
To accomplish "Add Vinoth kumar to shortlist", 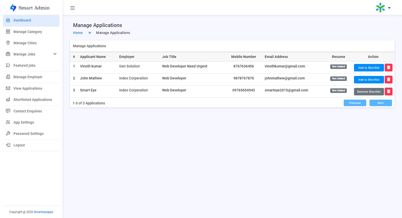I will point(369,68).
